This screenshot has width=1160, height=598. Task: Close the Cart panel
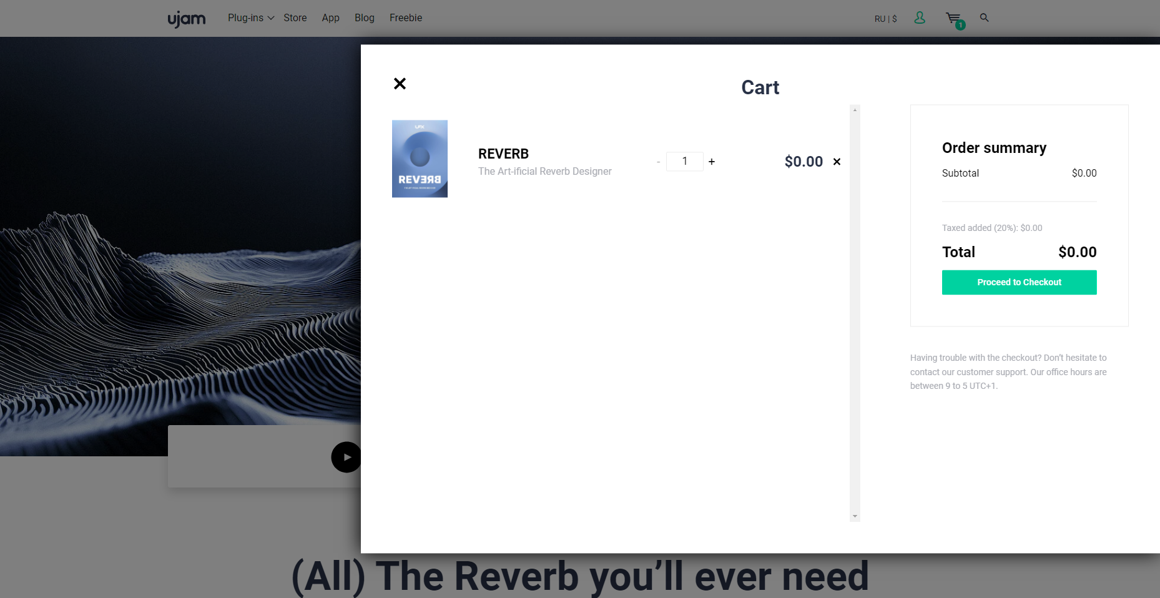(400, 84)
